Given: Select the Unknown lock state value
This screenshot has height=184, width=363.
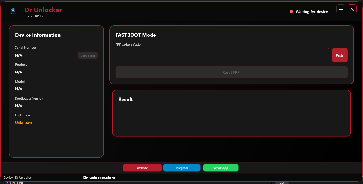Looking at the screenshot, I should (23, 122).
